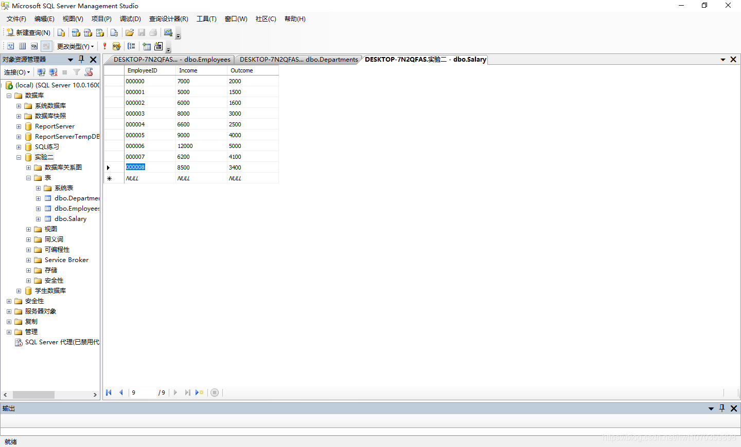Select SQL练习 database in tree
The image size is (741, 447).
coord(47,147)
